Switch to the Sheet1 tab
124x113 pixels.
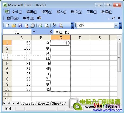tap(28, 104)
